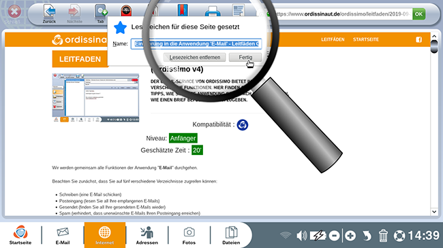The image size is (443, 248).
Task: Open the Dateien application
Action: point(231,235)
